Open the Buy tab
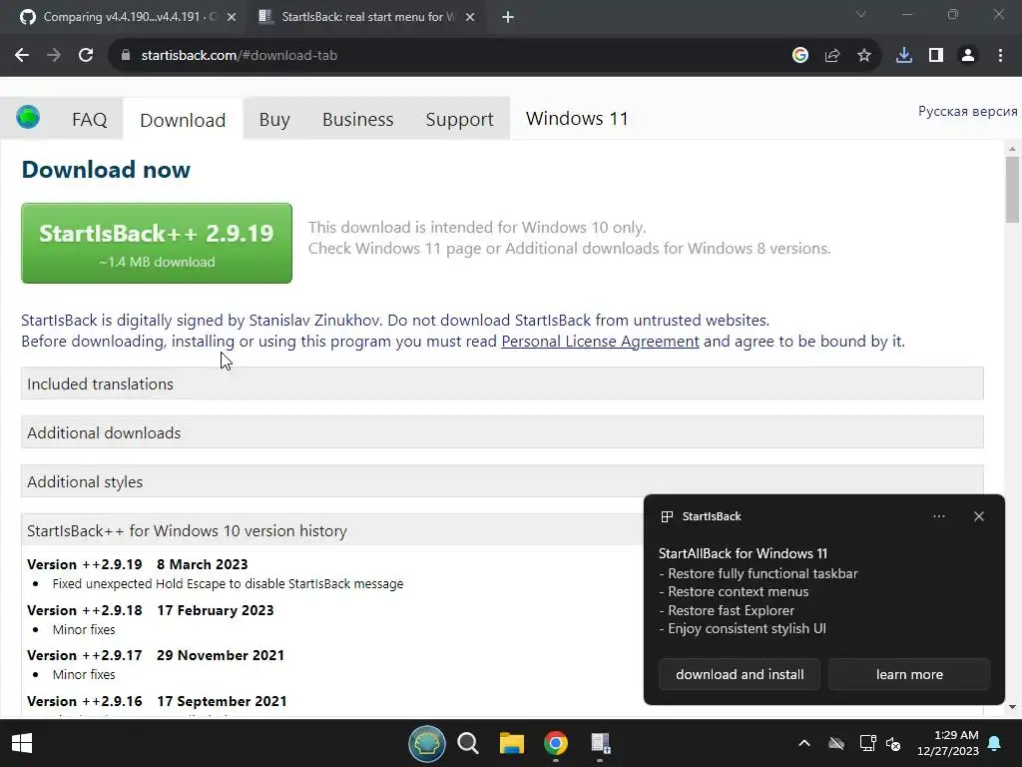The image size is (1022, 767). pos(274,120)
